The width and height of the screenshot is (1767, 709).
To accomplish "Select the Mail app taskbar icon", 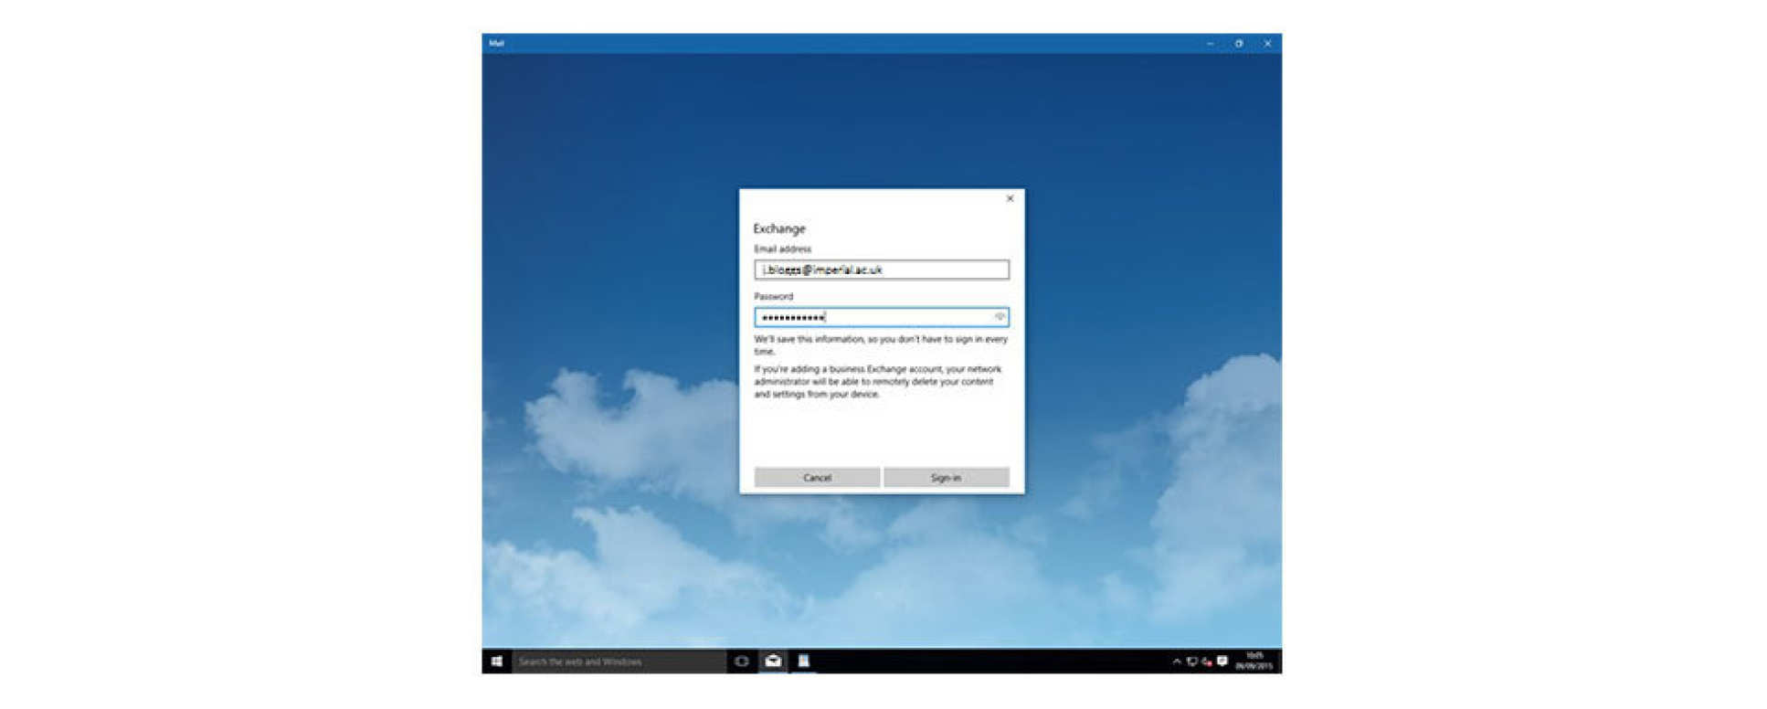I will coord(773,661).
